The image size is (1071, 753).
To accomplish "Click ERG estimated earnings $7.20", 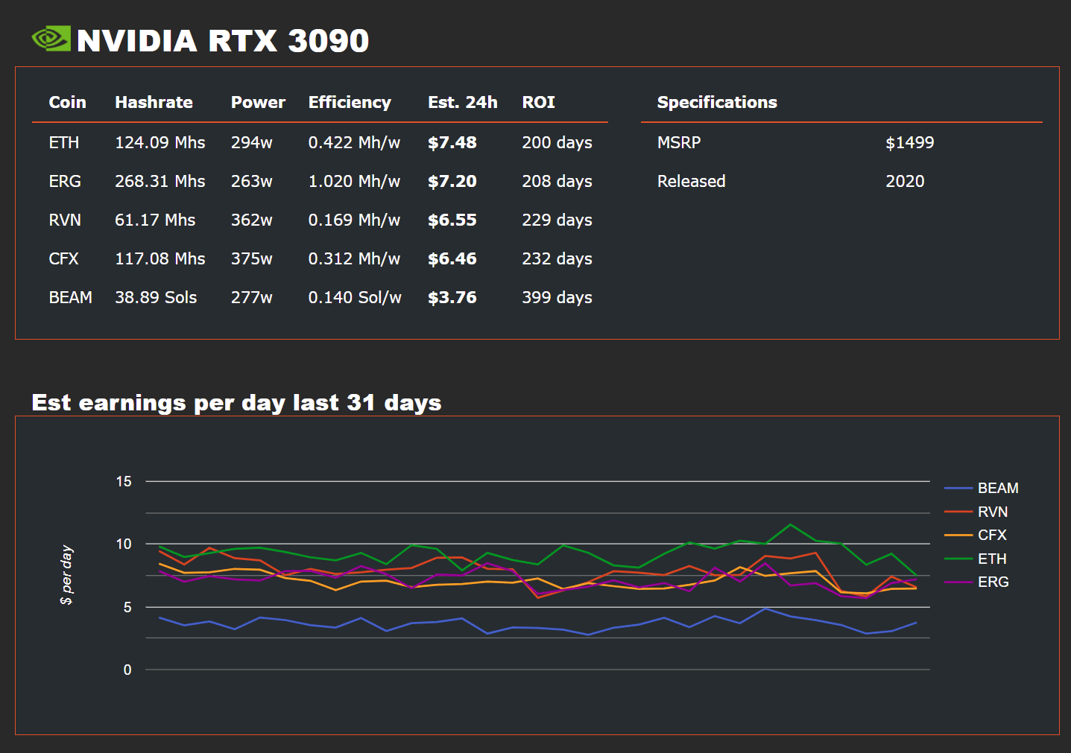I will (452, 181).
